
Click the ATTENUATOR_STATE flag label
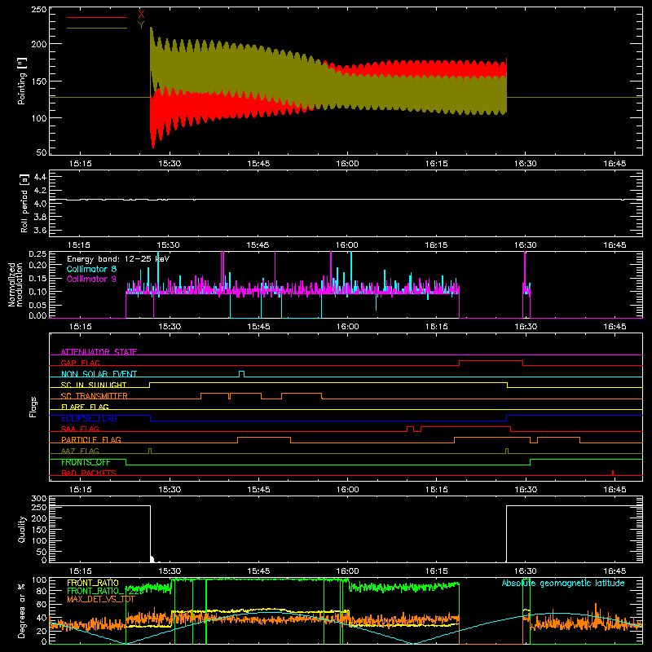[x=99, y=352]
